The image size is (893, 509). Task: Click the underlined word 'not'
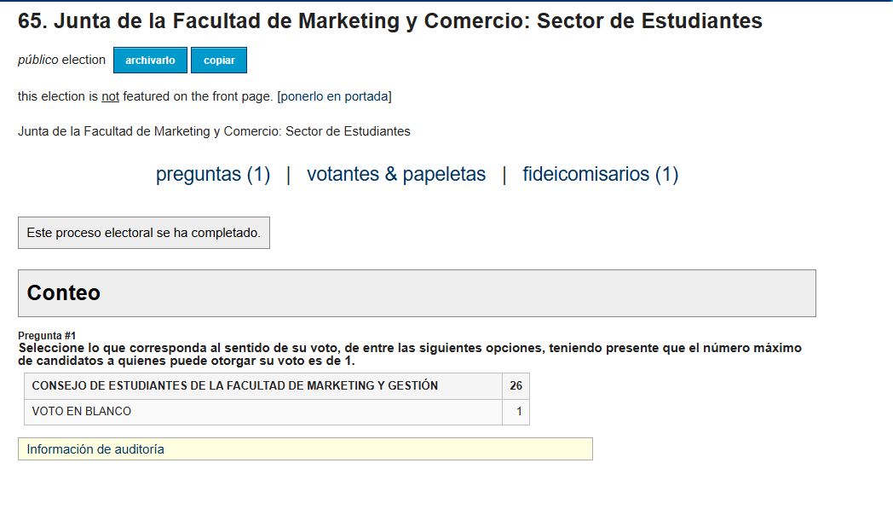(111, 96)
